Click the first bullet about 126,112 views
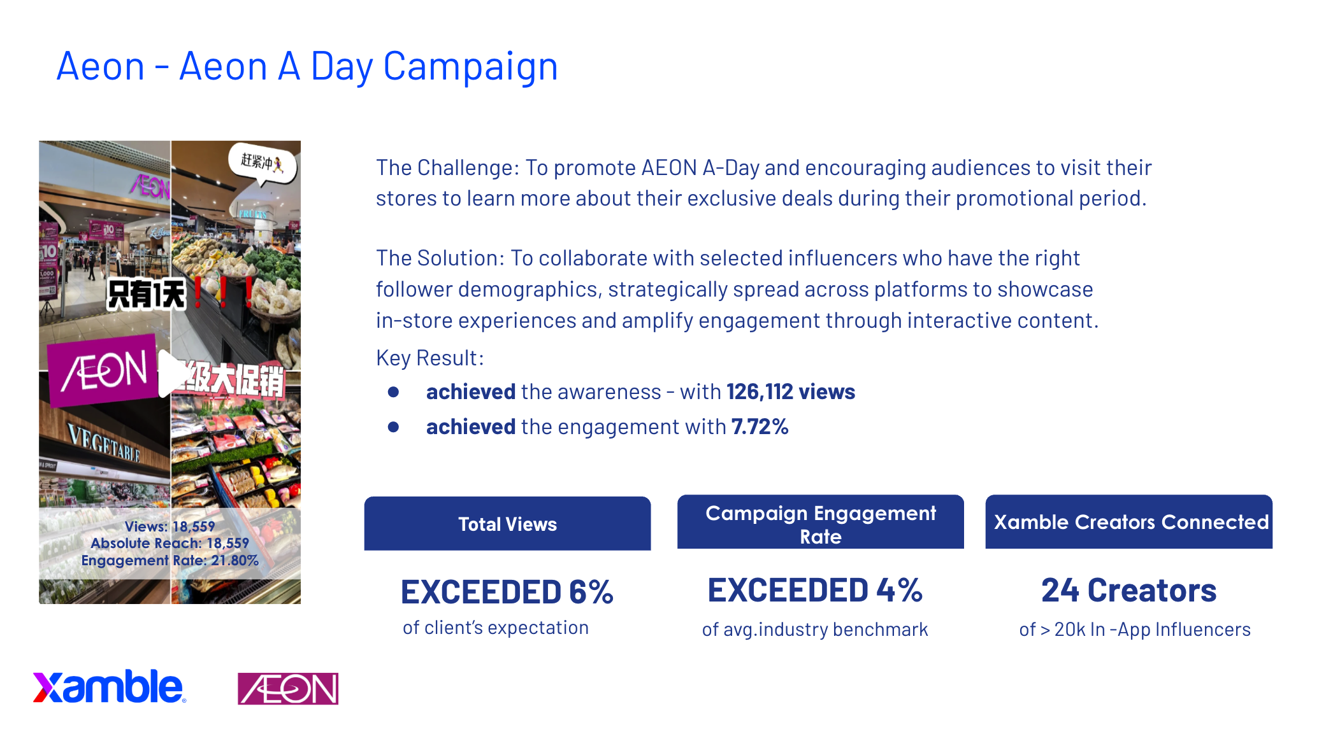Screen dimensions: 1319x732 point(640,391)
